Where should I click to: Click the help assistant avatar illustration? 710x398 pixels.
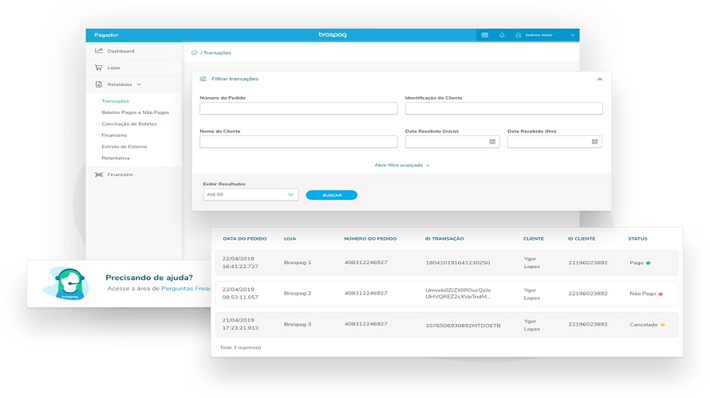[67, 283]
